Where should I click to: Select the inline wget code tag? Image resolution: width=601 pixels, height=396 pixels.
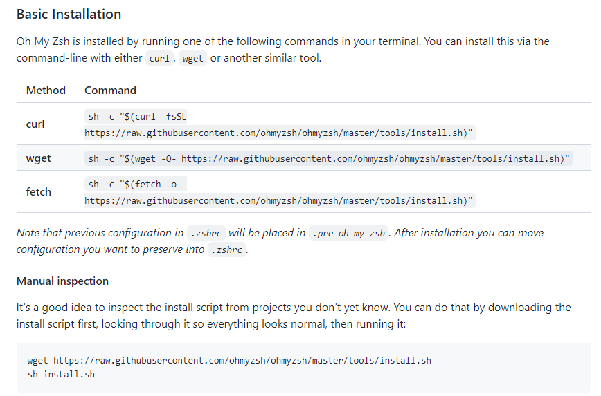click(x=192, y=58)
